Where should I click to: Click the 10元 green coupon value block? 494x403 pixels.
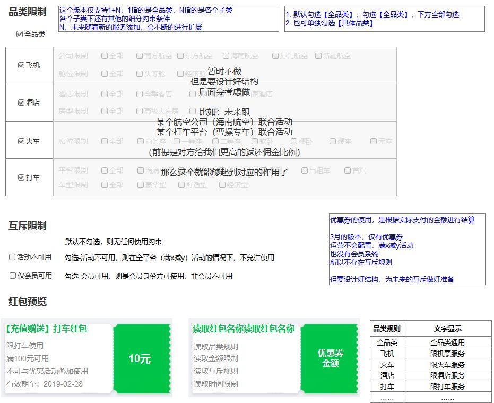click(140, 358)
